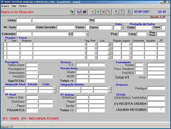The width and height of the screenshot is (171, 129).
Task: Open the Arquivo menu
Action: (5, 6)
